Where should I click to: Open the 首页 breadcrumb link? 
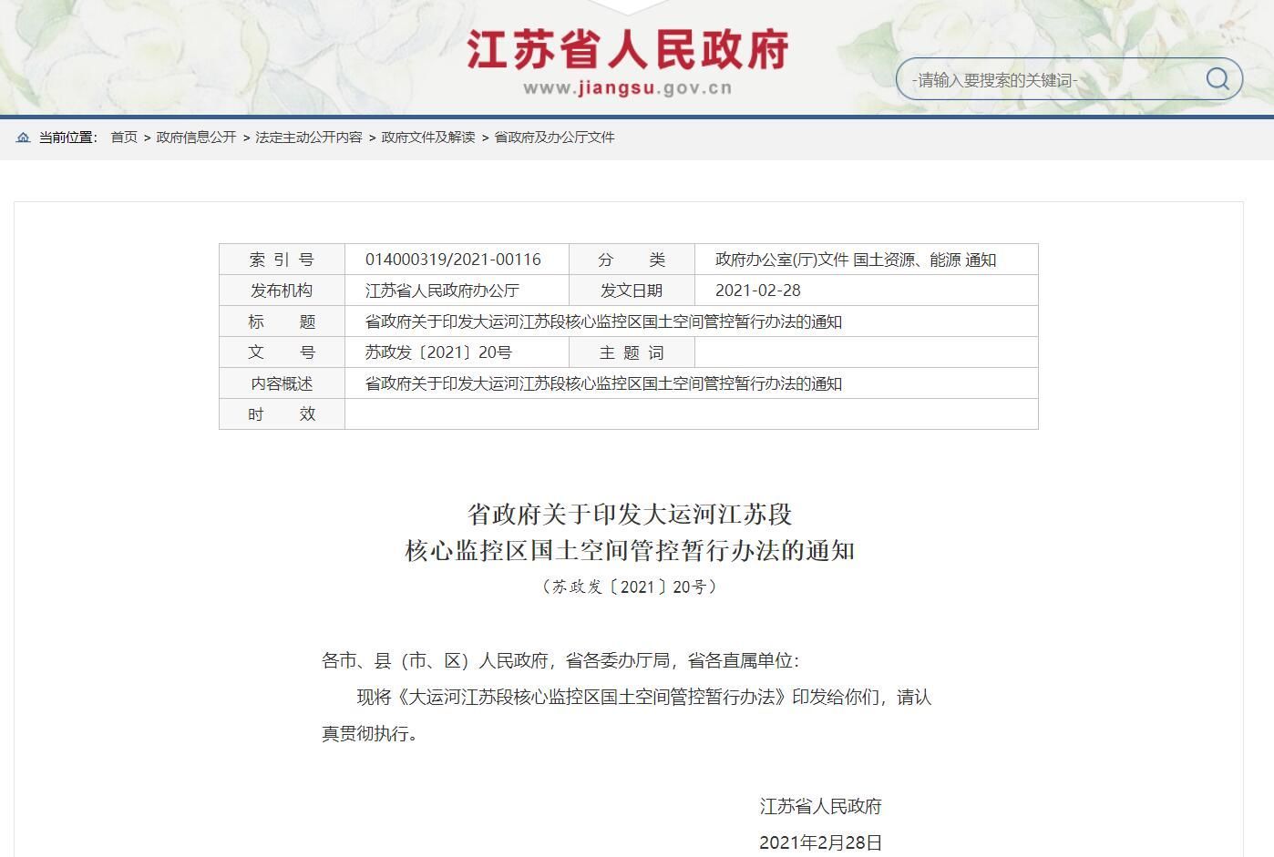coord(124,138)
